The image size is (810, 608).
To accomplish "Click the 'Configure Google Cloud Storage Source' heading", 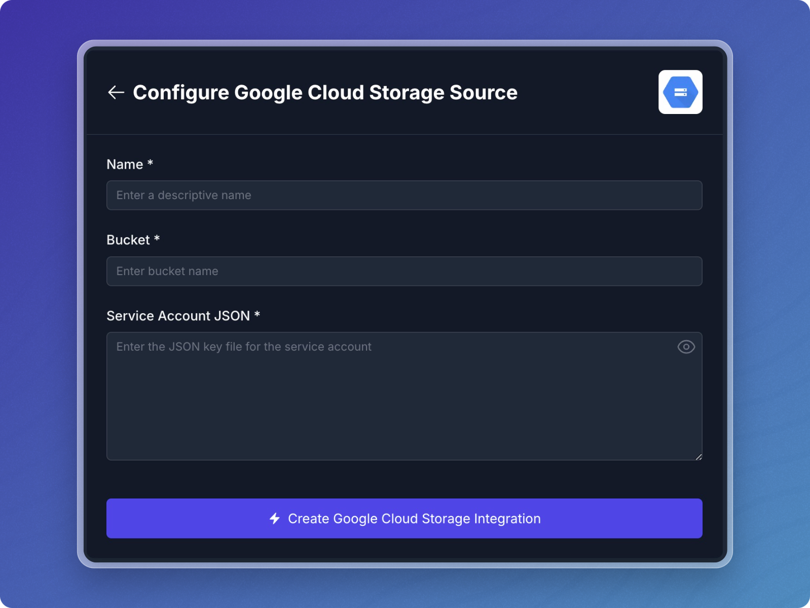I will pyautogui.click(x=325, y=93).
